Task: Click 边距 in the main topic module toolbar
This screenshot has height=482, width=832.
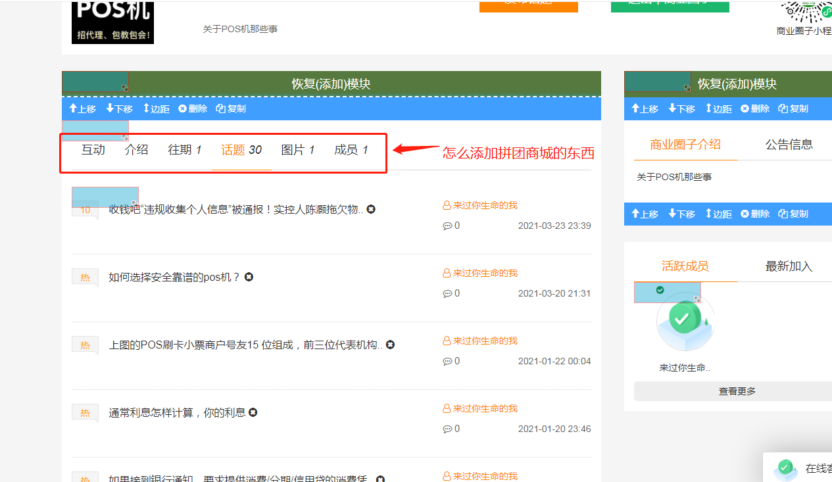Action: [157, 108]
